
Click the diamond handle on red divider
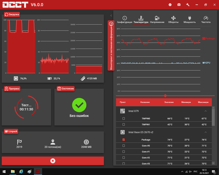166,96
